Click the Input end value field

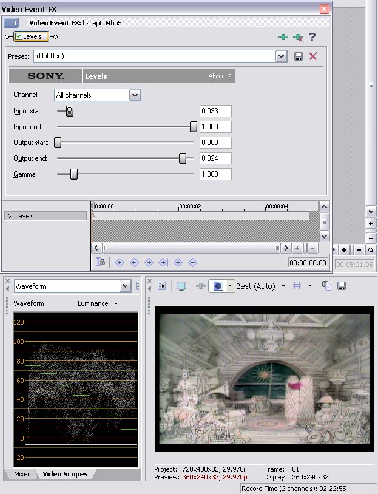pos(215,127)
